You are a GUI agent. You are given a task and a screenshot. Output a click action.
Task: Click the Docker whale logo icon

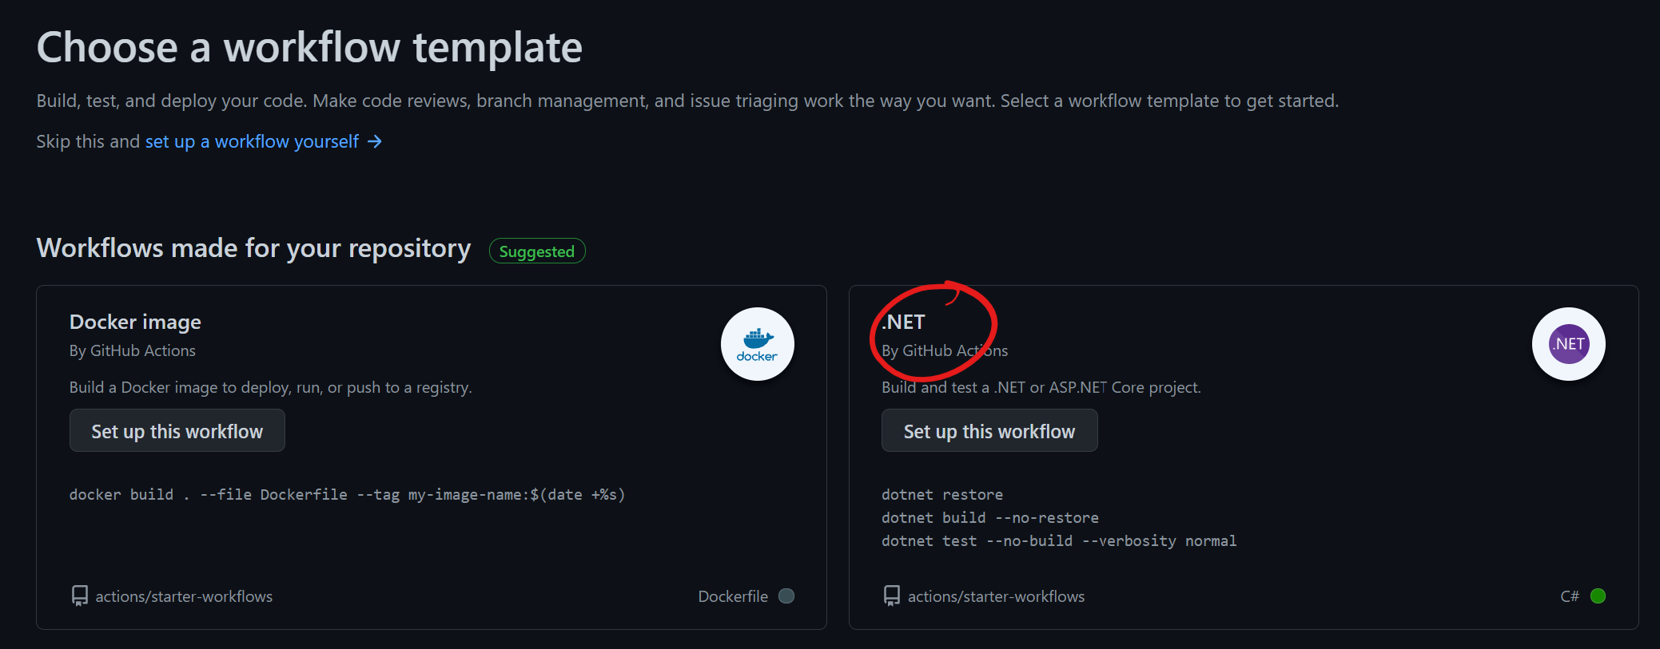757,344
